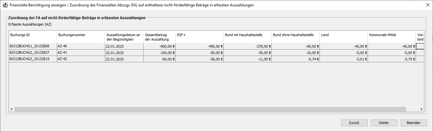Click the application icon in title bar

[4, 5]
